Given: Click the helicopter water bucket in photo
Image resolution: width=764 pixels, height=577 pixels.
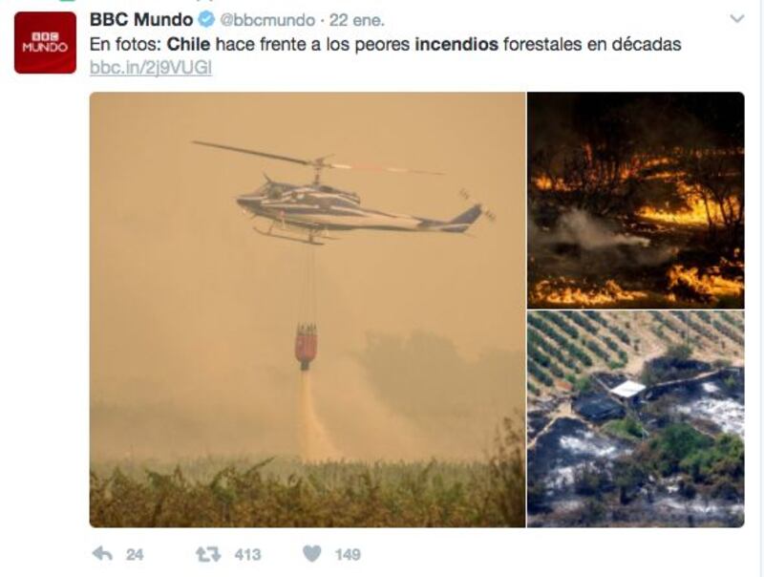Looking at the screenshot, I should pos(306,346).
